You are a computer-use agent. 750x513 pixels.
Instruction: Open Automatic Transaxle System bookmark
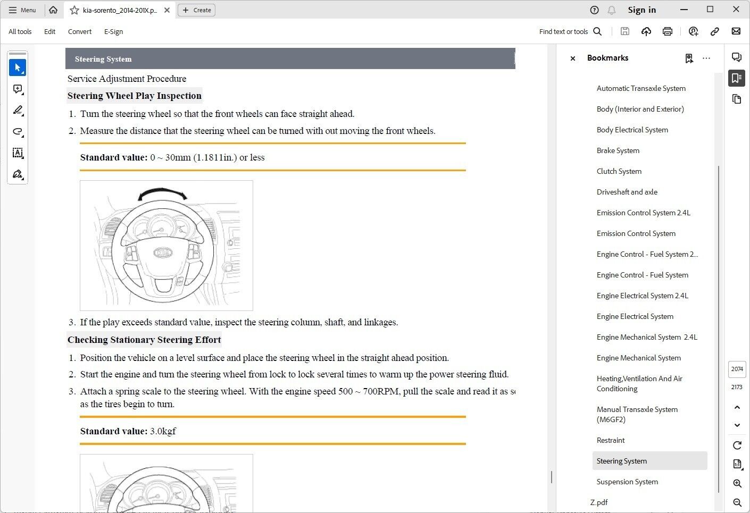click(x=641, y=88)
